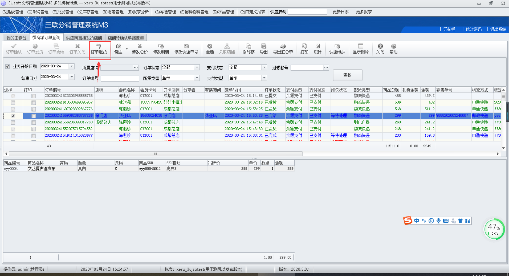
Task: Open the Sogou soft keyboard icon
Action: (446, 221)
